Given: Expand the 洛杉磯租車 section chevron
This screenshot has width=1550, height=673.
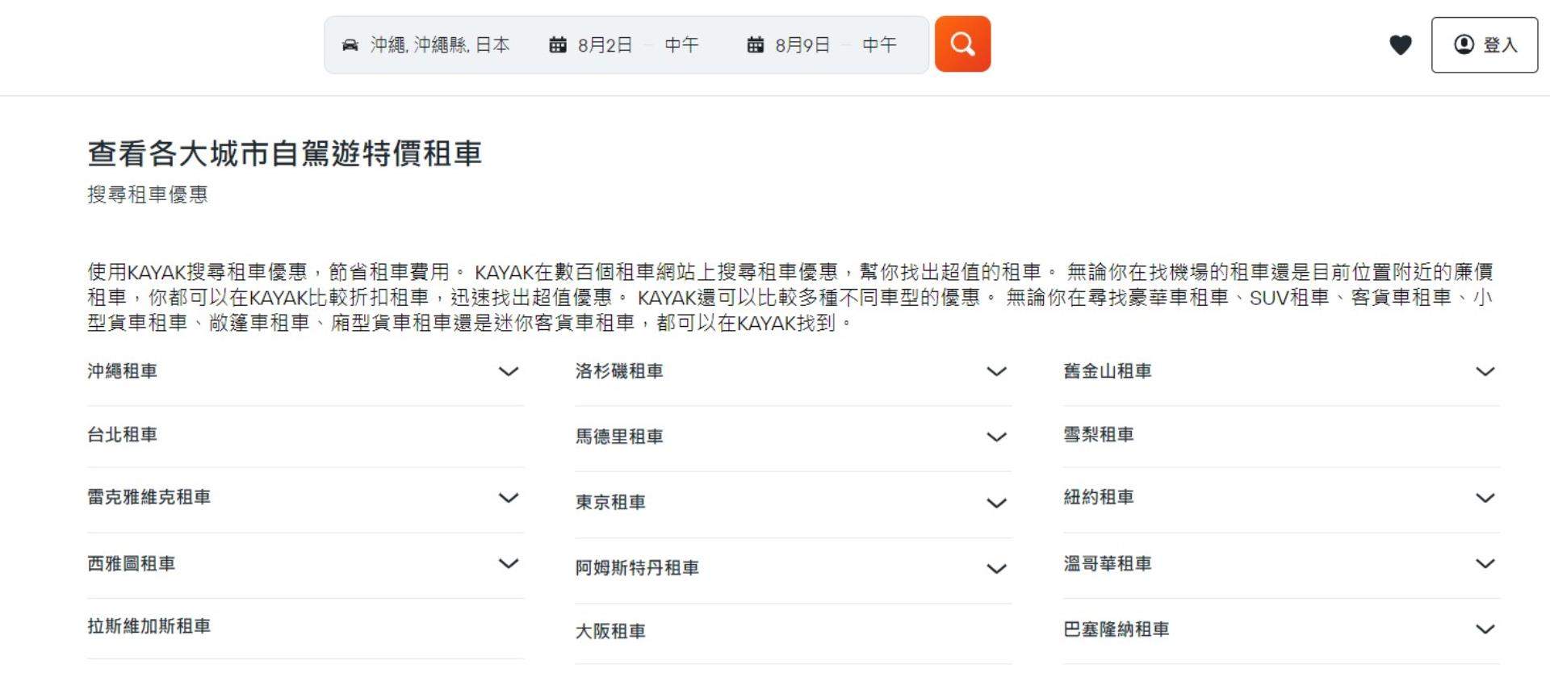Looking at the screenshot, I should coord(997,371).
